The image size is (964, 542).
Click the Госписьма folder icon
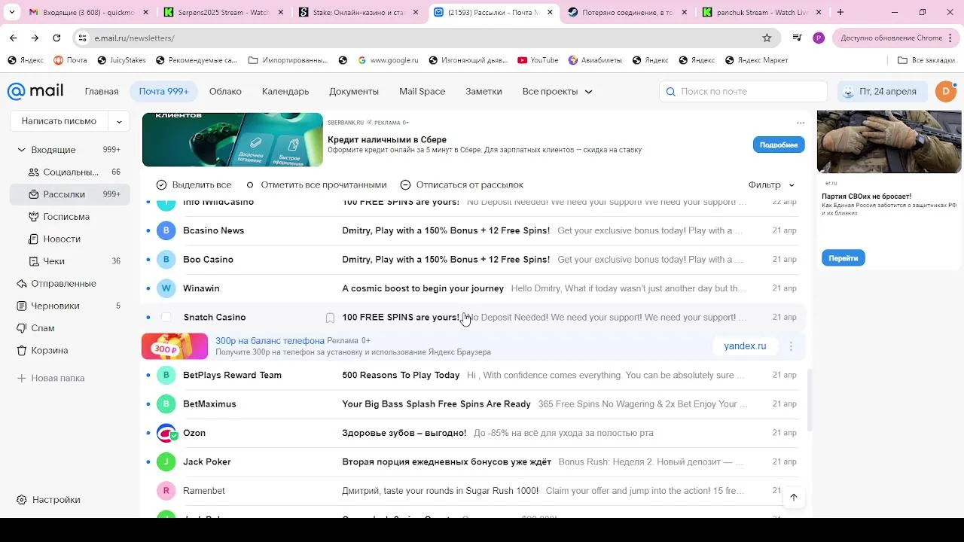tap(33, 217)
